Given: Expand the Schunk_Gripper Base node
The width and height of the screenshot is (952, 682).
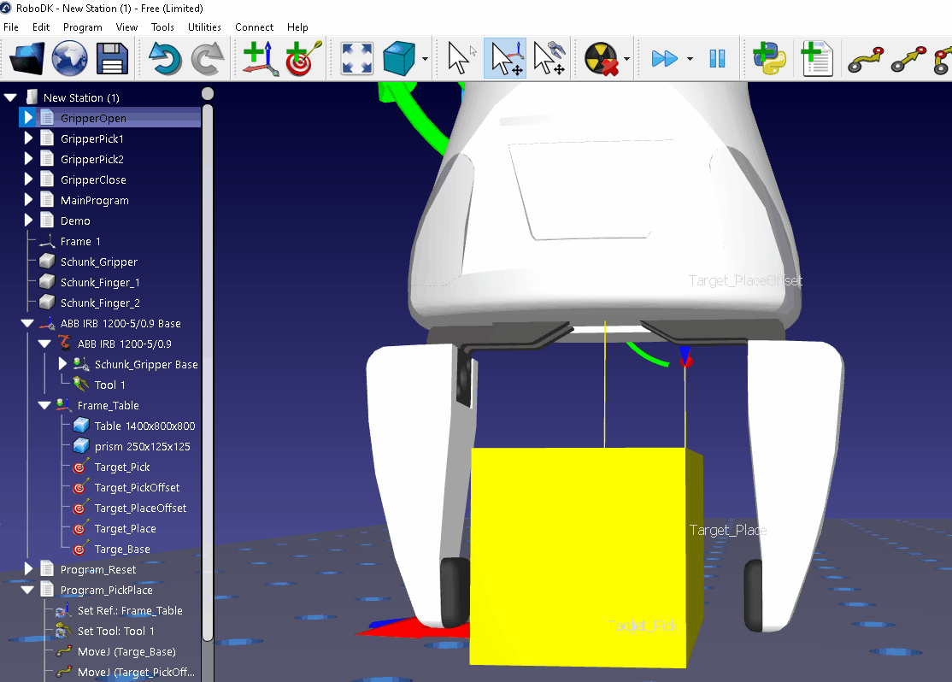Looking at the screenshot, I should coord(62,364).
